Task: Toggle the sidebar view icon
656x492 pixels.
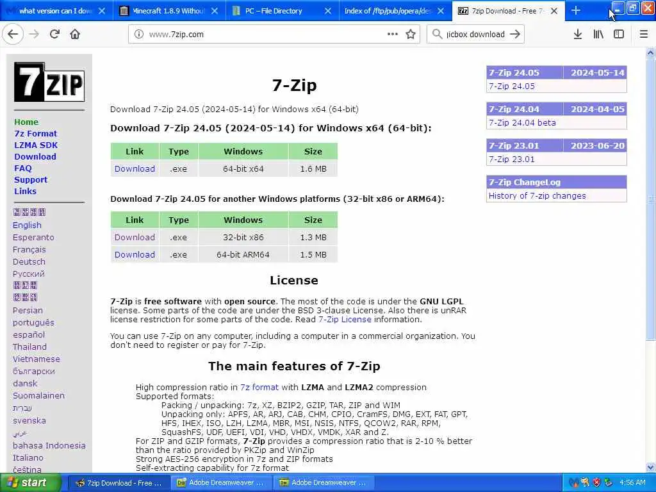Action: [x=619, y=35]
